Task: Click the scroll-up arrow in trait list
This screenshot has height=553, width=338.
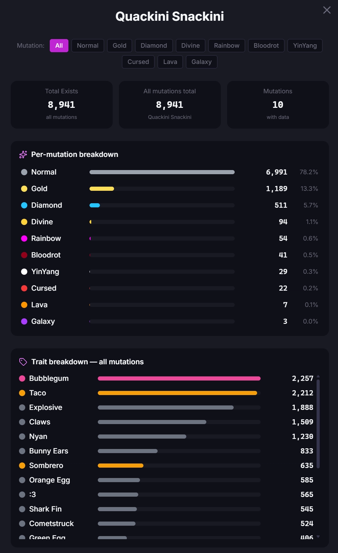Action: click(318, 376)
